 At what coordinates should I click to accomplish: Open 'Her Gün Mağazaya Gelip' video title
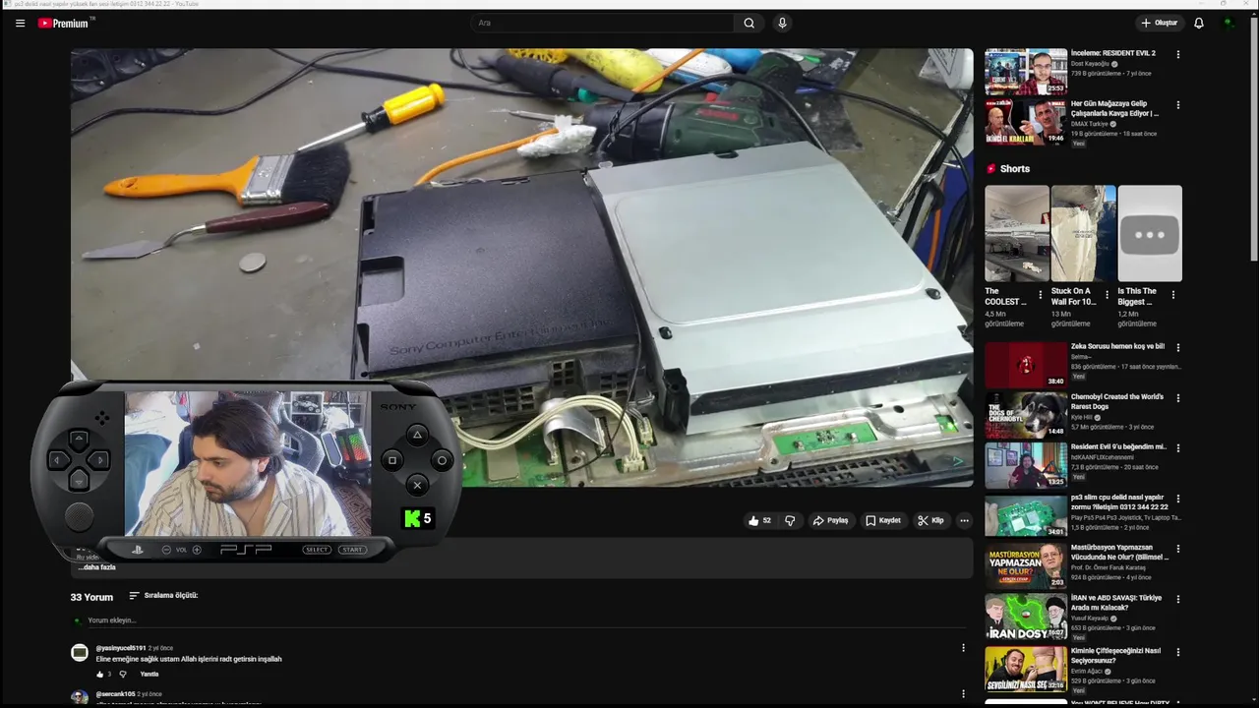point(1114,108)
